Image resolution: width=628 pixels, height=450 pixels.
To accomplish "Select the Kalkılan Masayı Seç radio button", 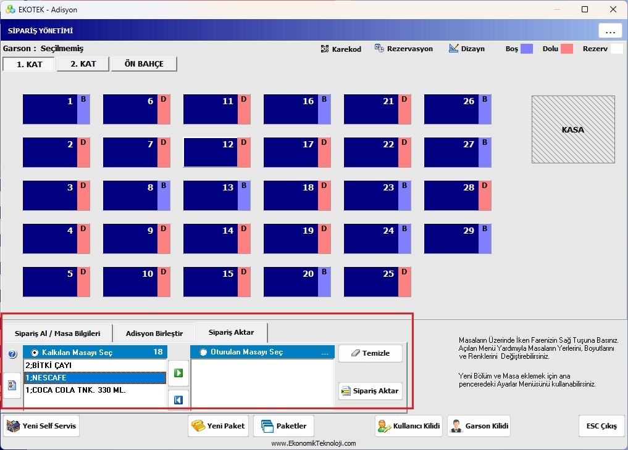I will (x=35, y=353).
